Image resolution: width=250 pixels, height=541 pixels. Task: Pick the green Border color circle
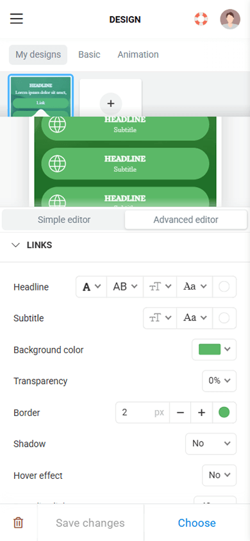point(224,413)
